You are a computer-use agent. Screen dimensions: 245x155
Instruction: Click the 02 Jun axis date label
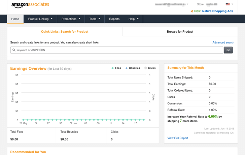tap(73, 123)
